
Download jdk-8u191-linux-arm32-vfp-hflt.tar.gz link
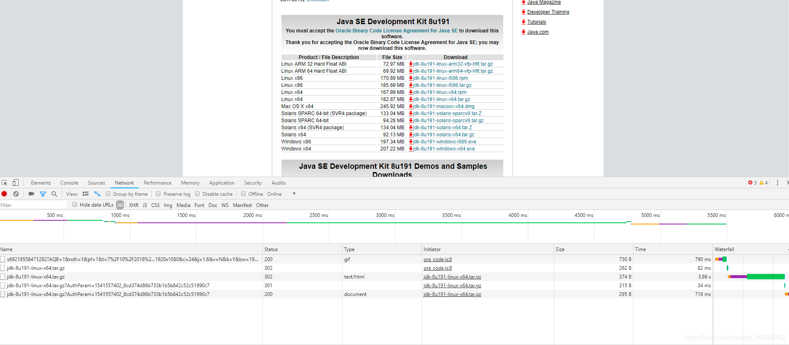[453, 64]
